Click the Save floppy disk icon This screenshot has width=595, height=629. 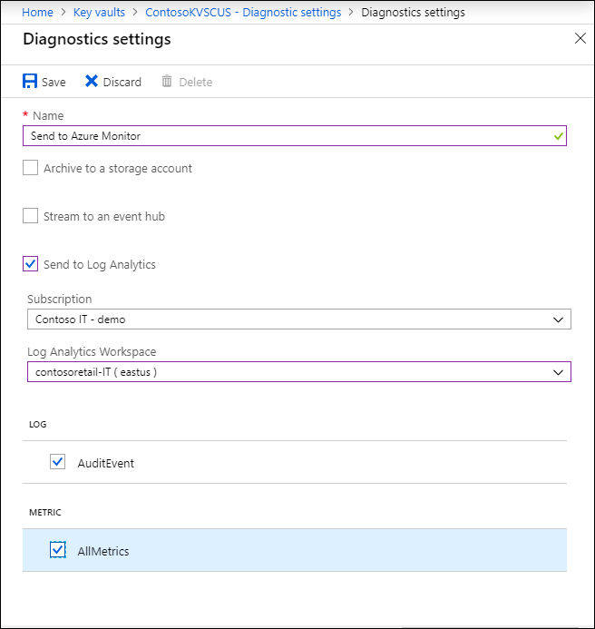30,82
